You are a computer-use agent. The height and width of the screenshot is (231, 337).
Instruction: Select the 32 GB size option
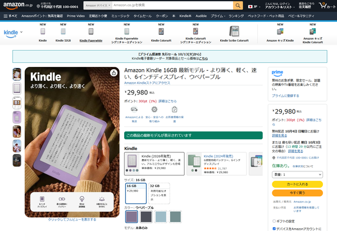159,193
